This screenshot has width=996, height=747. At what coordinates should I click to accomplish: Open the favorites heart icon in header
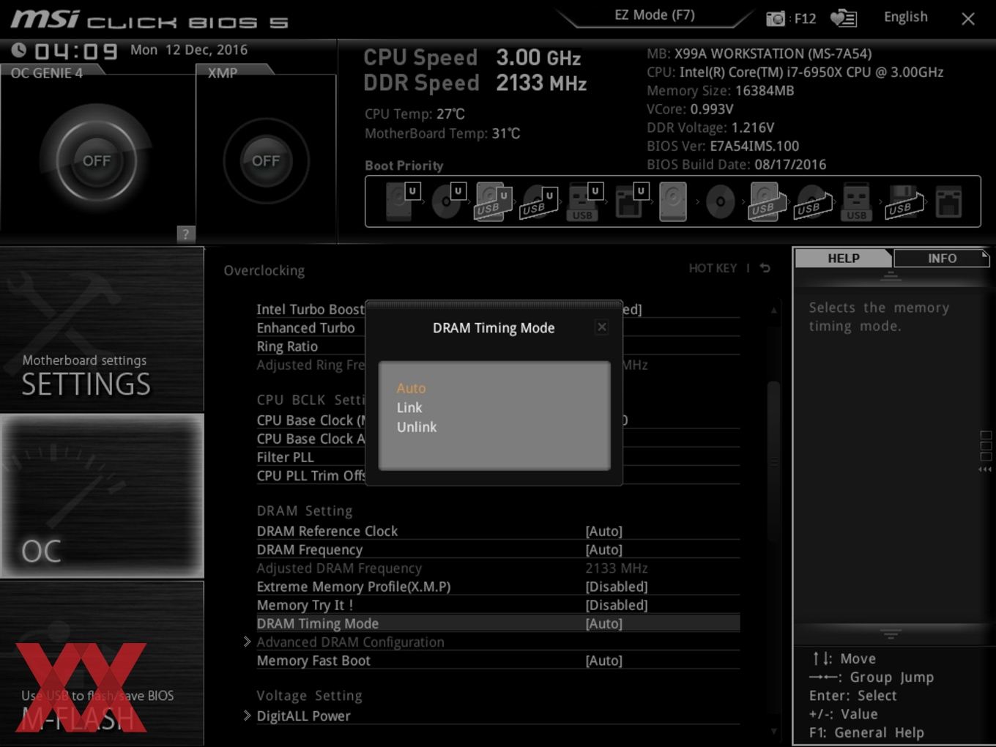point(843,18)
